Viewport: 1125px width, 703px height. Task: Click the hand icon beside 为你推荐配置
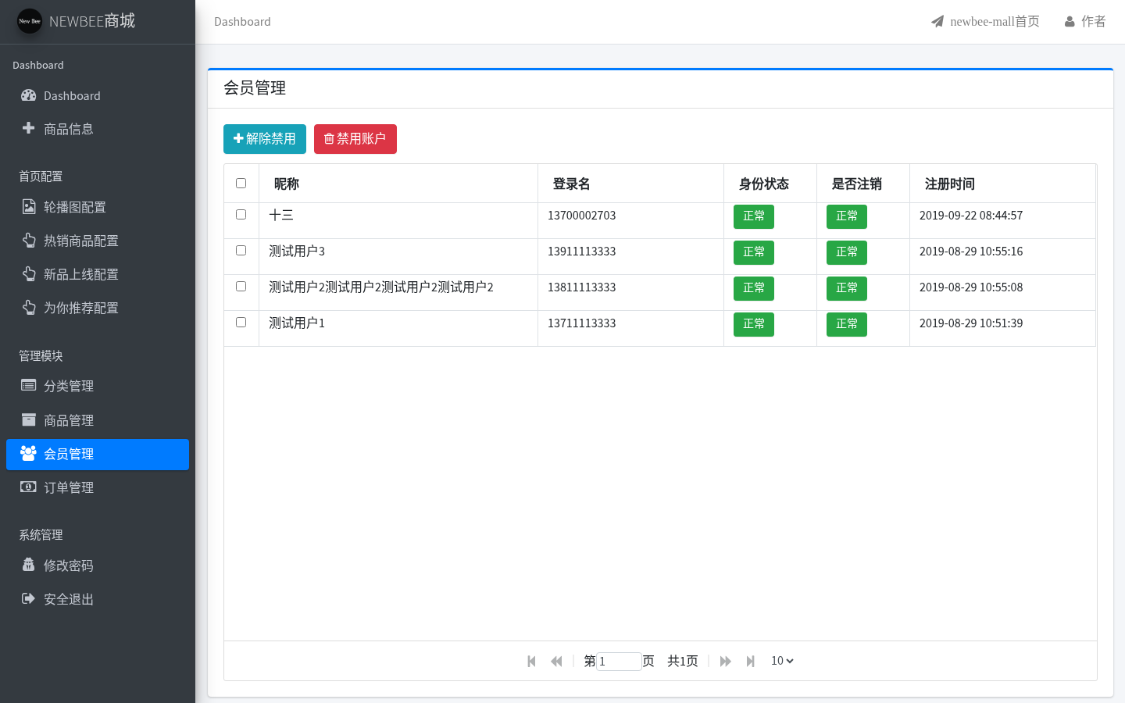pos(29,308)
